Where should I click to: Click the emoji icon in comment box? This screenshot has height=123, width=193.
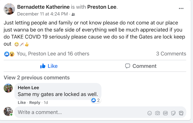click(x=149, y=113)
